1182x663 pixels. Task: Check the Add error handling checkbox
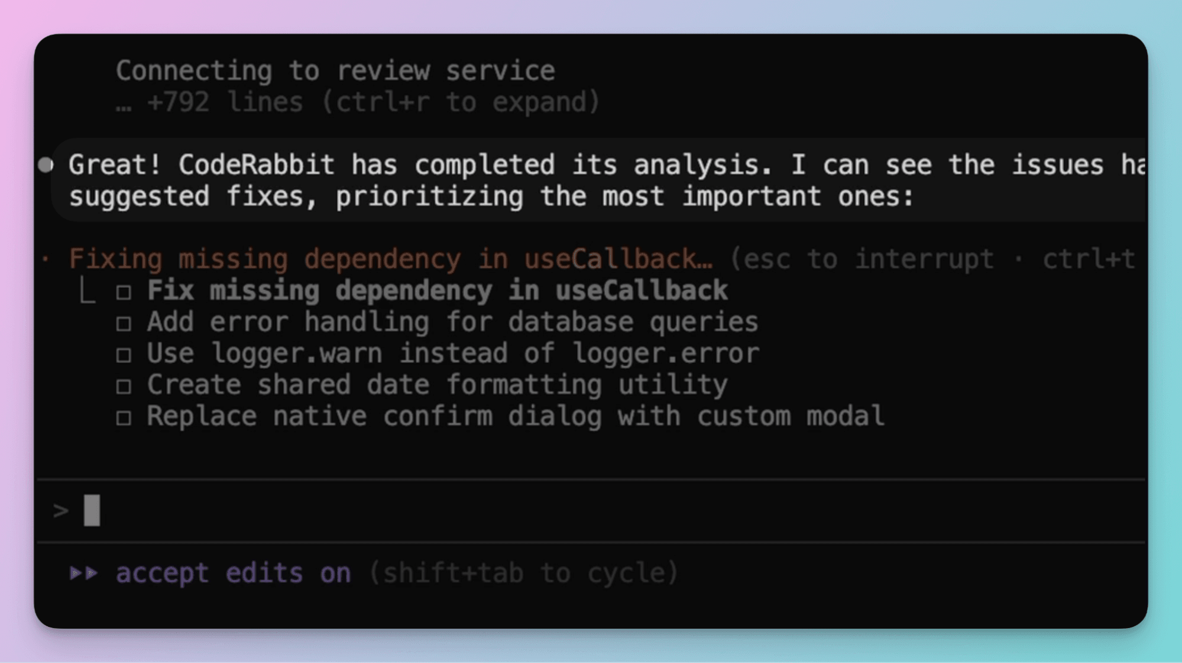pyautogui.click(x=124, y=323)
